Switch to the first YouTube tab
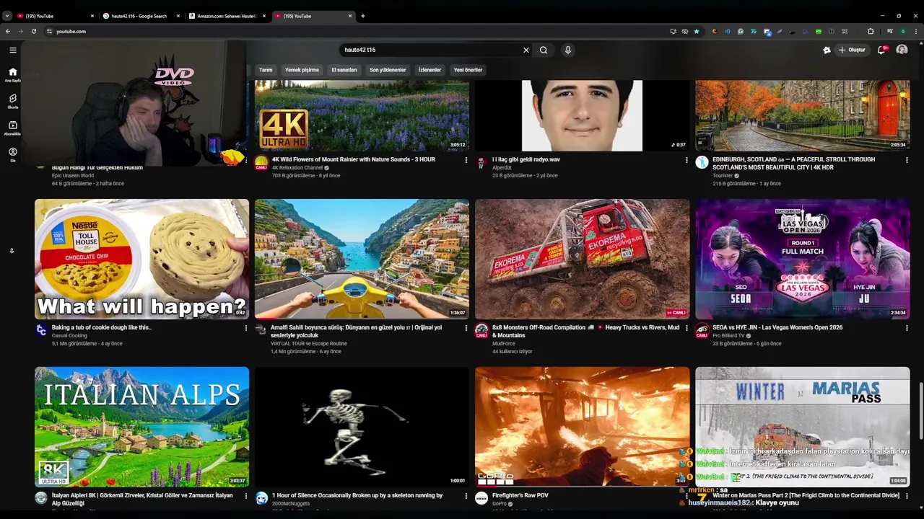The height and width of the screenshot is (519, 924). [54, 16]
